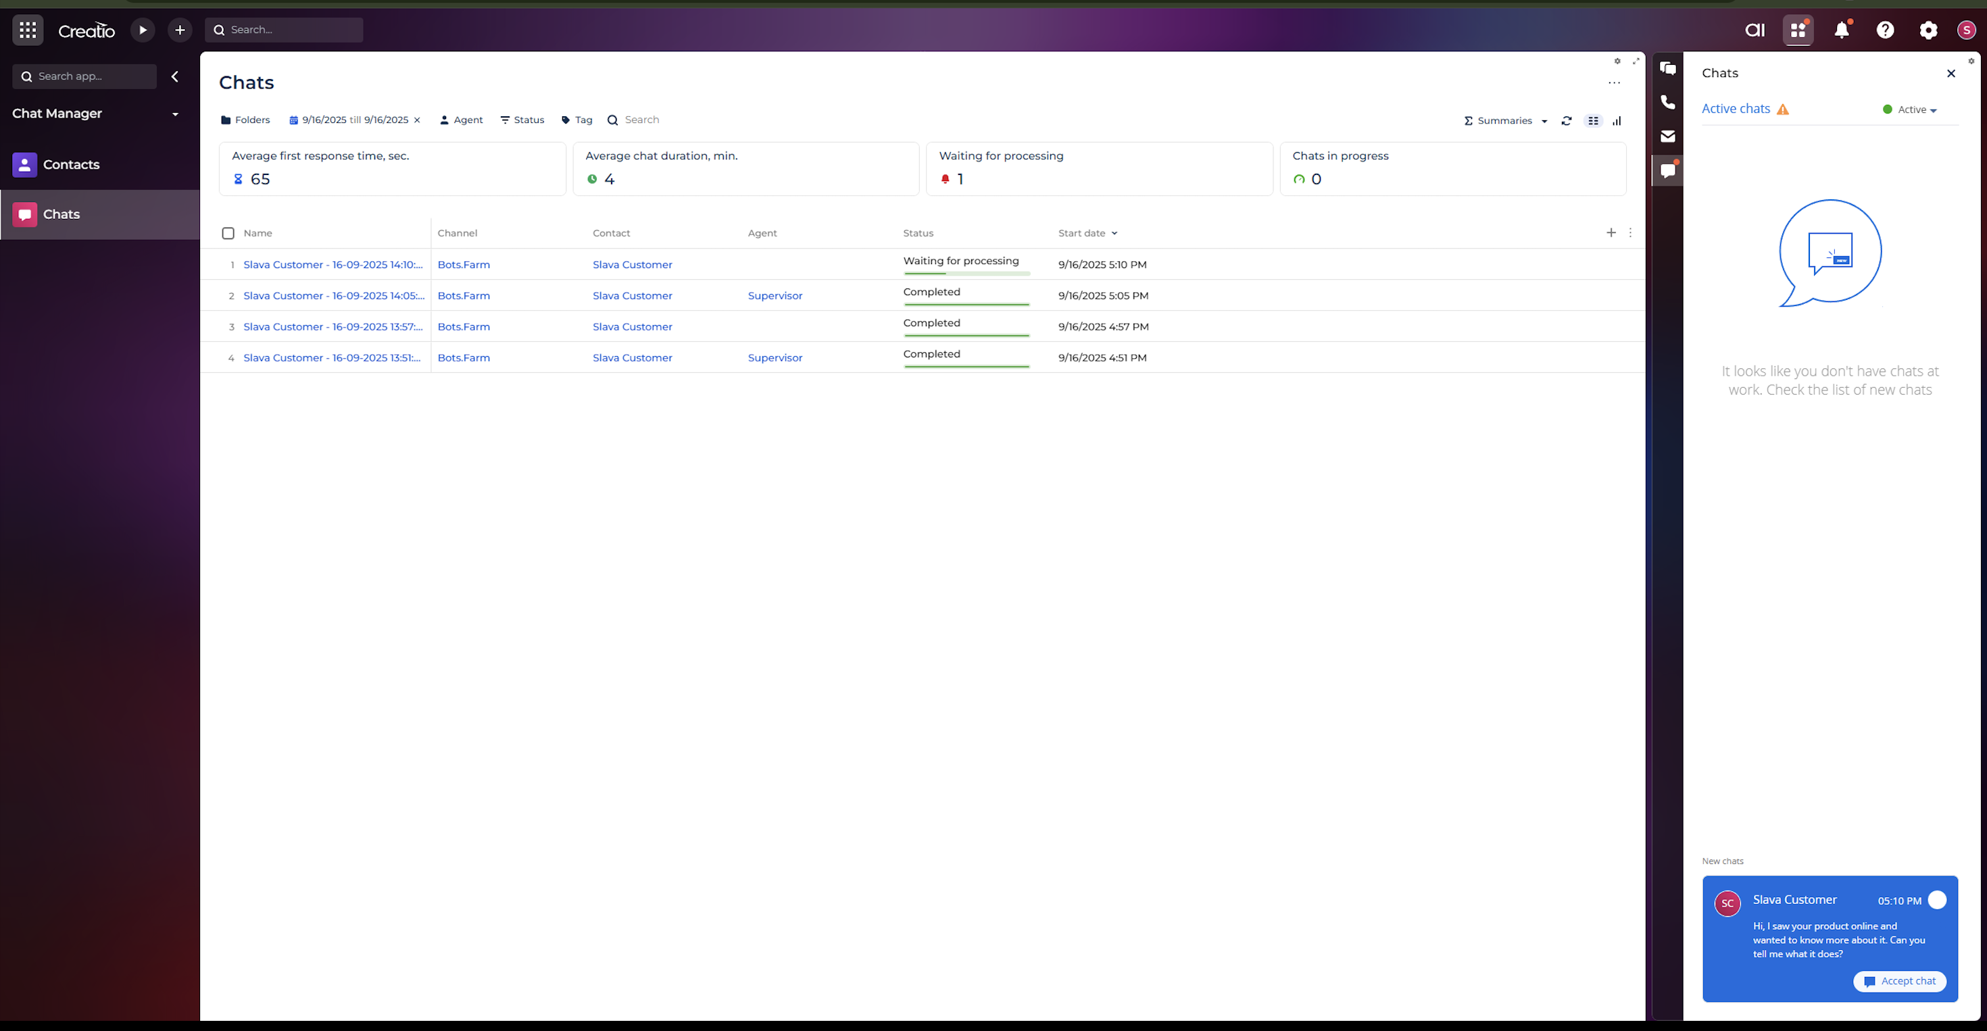Click the run process play button
The width and height of the screenshot is (1987, 1031).
(142, 30)
